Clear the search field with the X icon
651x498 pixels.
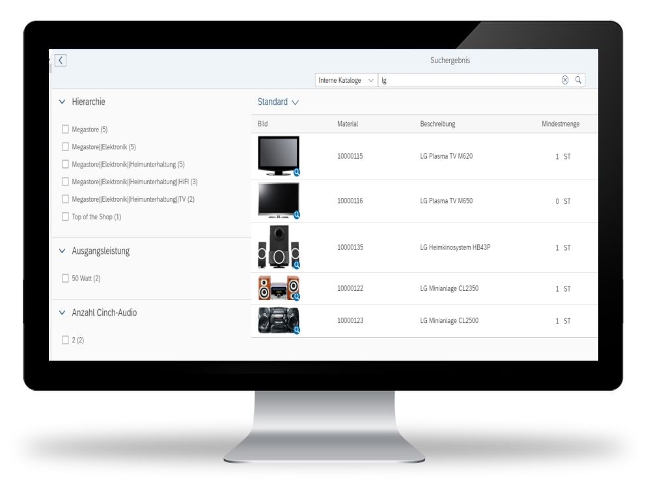pyautogui.click(x=564, y=80)
